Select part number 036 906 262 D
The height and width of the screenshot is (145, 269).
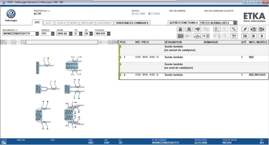pos(147,75)
